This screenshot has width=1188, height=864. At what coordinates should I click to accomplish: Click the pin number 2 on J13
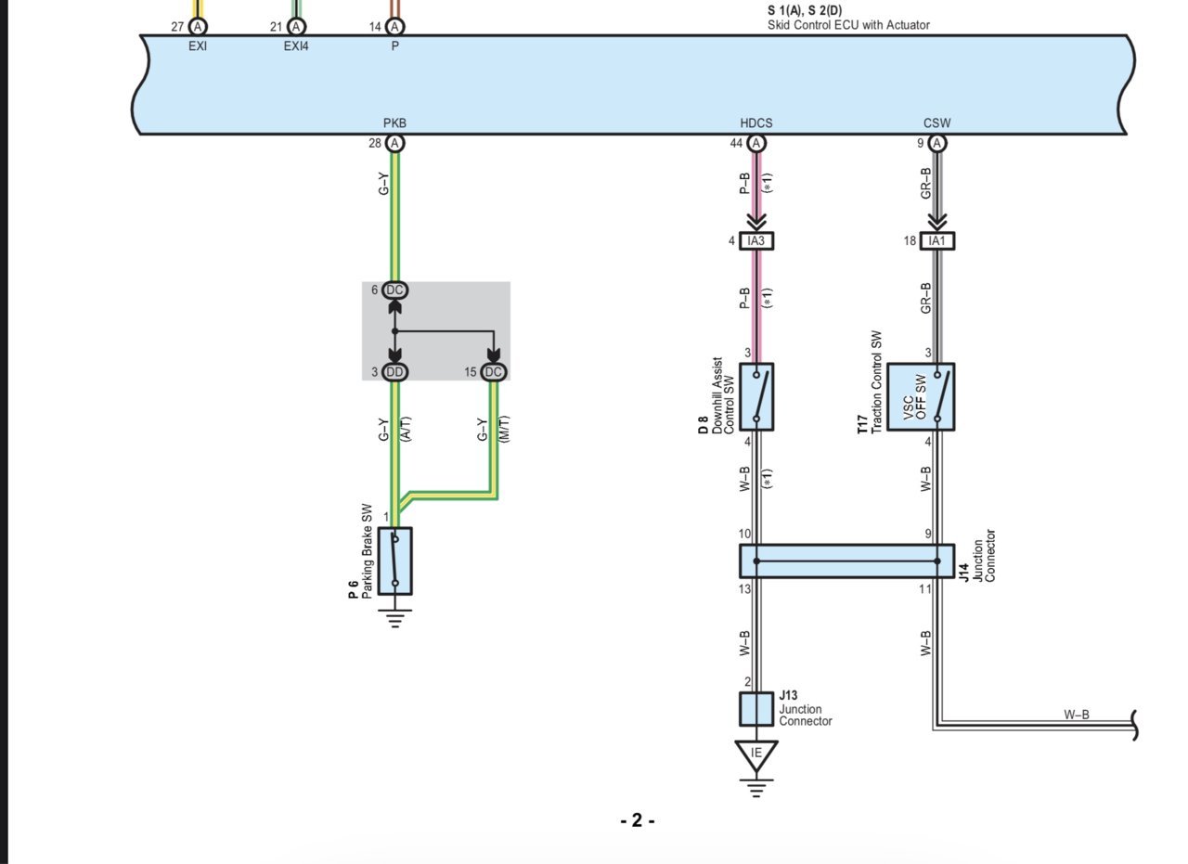click(747, 682)
